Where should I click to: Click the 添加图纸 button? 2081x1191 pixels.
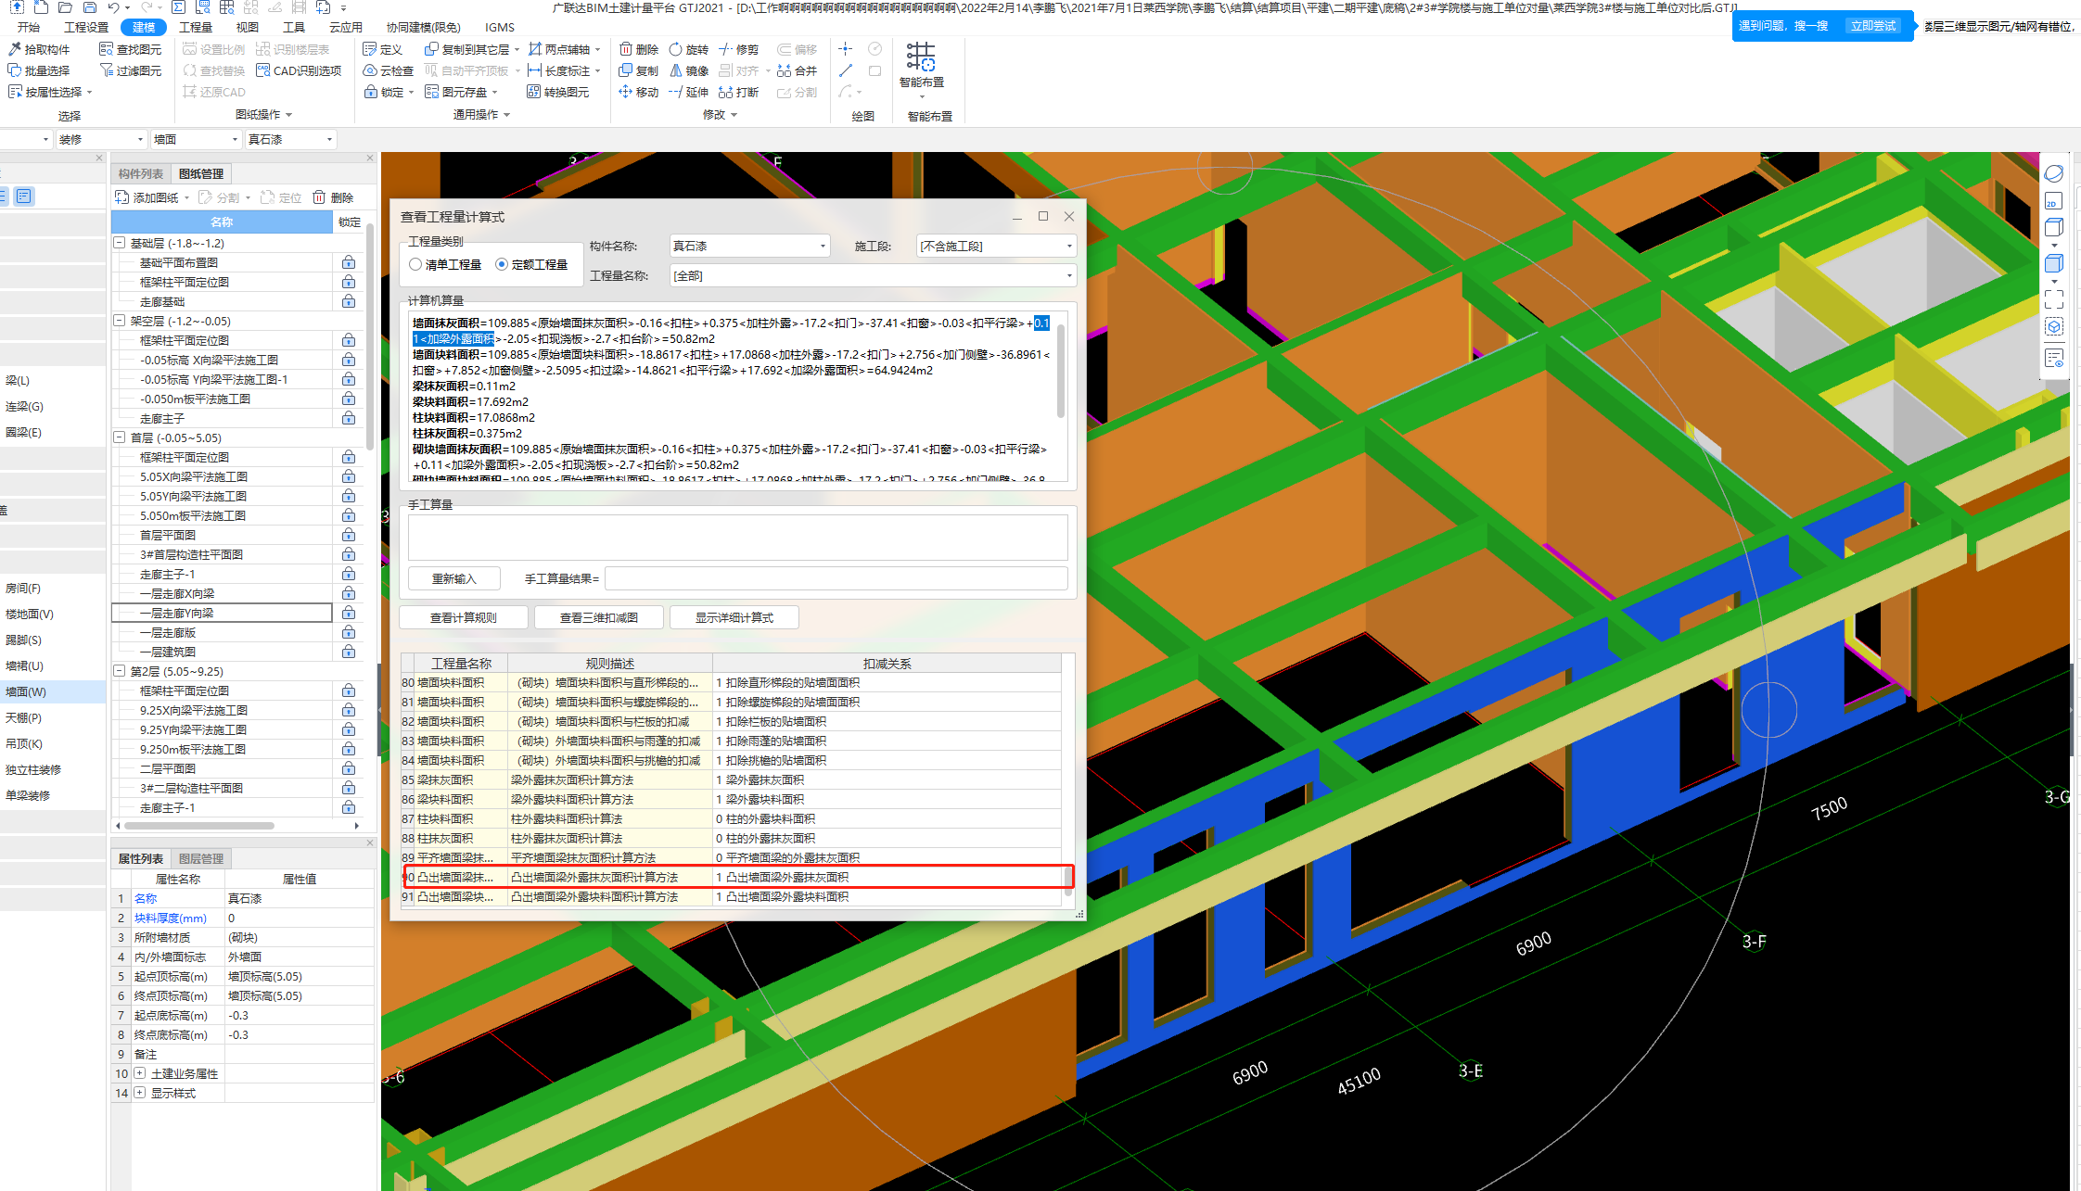148,197
